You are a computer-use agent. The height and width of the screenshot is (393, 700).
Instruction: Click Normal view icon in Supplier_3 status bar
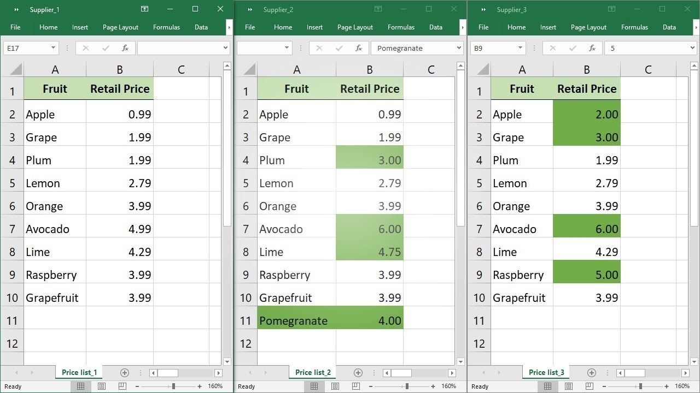547,386
